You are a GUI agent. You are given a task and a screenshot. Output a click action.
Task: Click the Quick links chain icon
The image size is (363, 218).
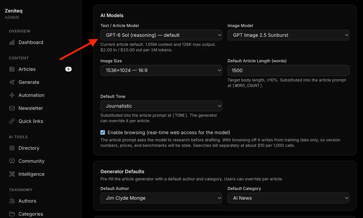click(x=12, y=121)
